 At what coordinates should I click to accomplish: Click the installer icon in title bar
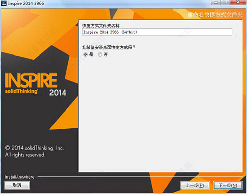click(x=4, y=3)
